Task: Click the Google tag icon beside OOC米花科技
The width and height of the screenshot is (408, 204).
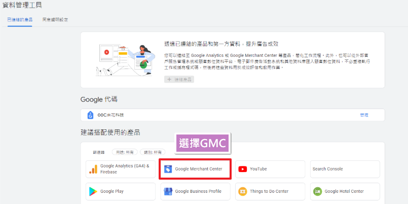Action: pyautogui.click(x=90, y=115)
